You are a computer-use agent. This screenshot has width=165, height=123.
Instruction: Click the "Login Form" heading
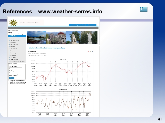point(12,64)
